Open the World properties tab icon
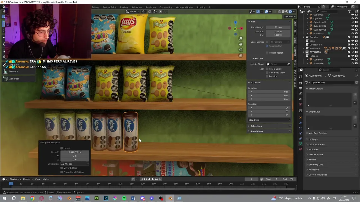 [301, 104]
